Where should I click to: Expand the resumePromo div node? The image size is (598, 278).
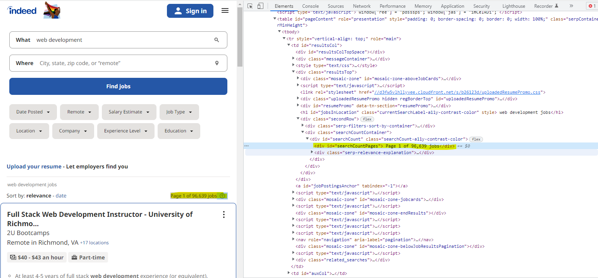pyautogui.click(x=298, y=106)
